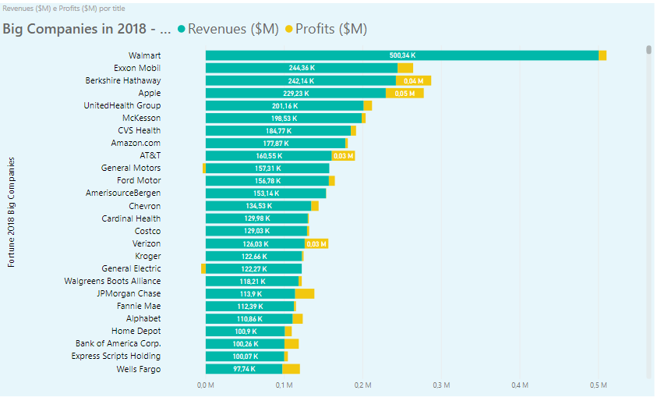
Task: Click the AmerisourceBergen axis label
Action: tap(123, 193)
